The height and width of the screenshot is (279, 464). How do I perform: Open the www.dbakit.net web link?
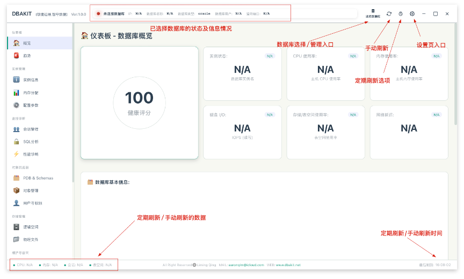coord(288,265)
